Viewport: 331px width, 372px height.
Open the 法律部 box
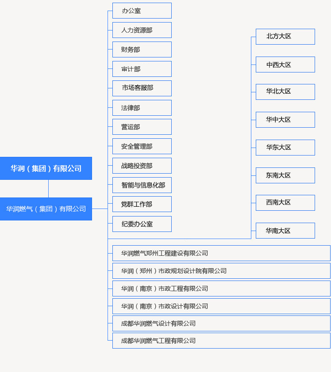(142, 108)
